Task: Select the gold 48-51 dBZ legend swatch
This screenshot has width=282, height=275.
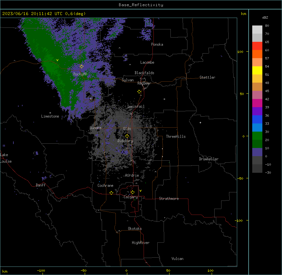Action: coord(257,78)
